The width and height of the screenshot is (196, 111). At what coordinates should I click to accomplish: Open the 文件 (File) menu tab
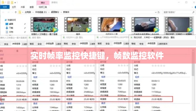[x=5, y=7]
